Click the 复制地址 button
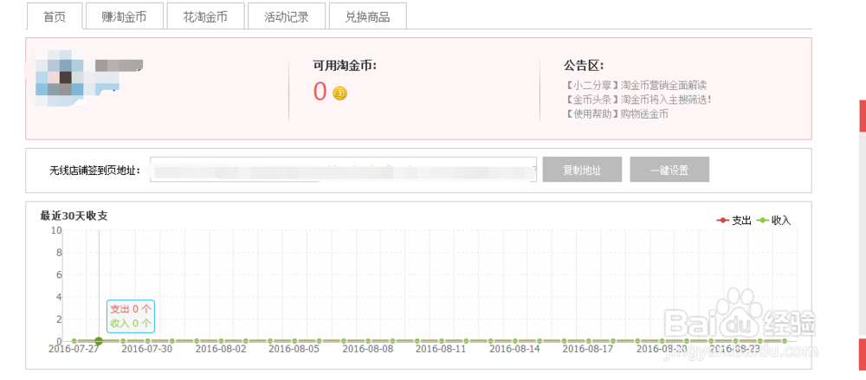This screenshot has width=866, height=380. (x=582, y=170)
